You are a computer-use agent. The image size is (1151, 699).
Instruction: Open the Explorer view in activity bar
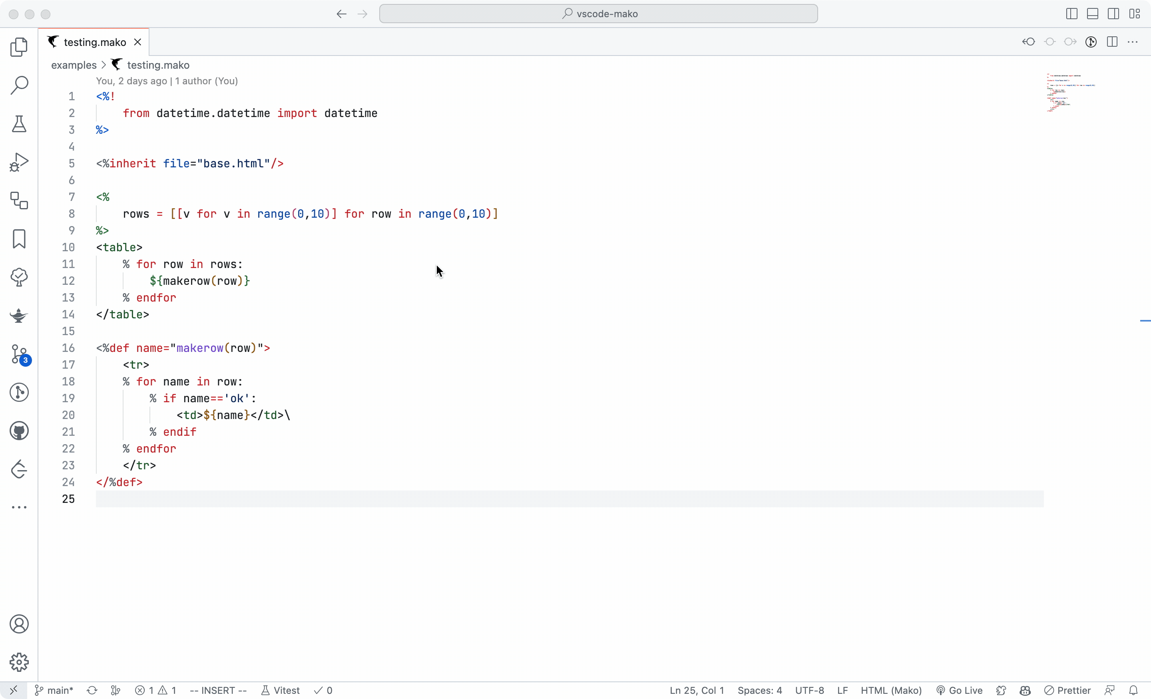pos(19,47)
